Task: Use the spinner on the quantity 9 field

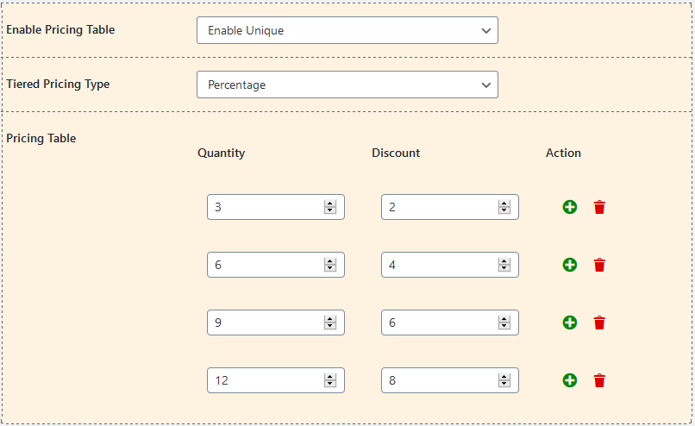Action: [x=330, y=323]
